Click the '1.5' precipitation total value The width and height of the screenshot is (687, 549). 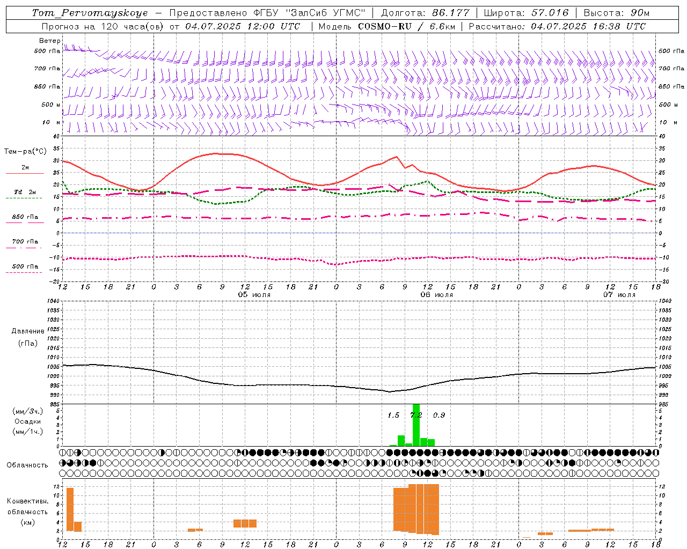(x=393, y=415)
